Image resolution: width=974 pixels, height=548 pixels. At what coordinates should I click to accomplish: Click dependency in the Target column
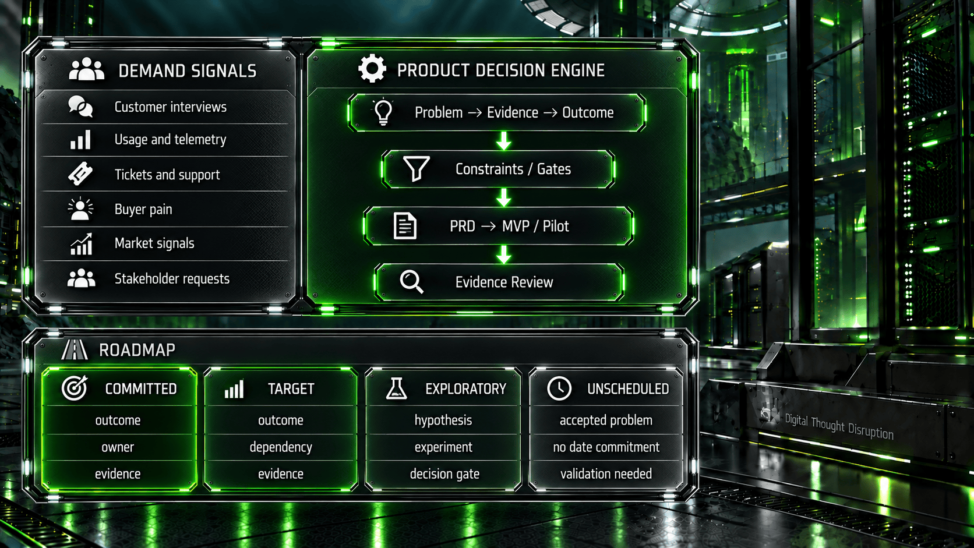point(281,447)
